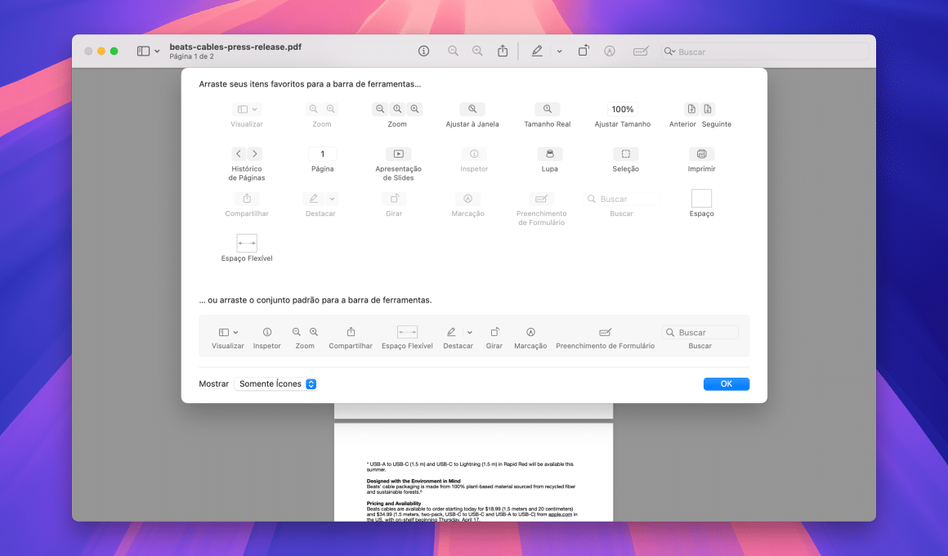Click the Inspector info icon in window toolbar
Viewport: 948px width, 556px height.
[x=424, y=52]
